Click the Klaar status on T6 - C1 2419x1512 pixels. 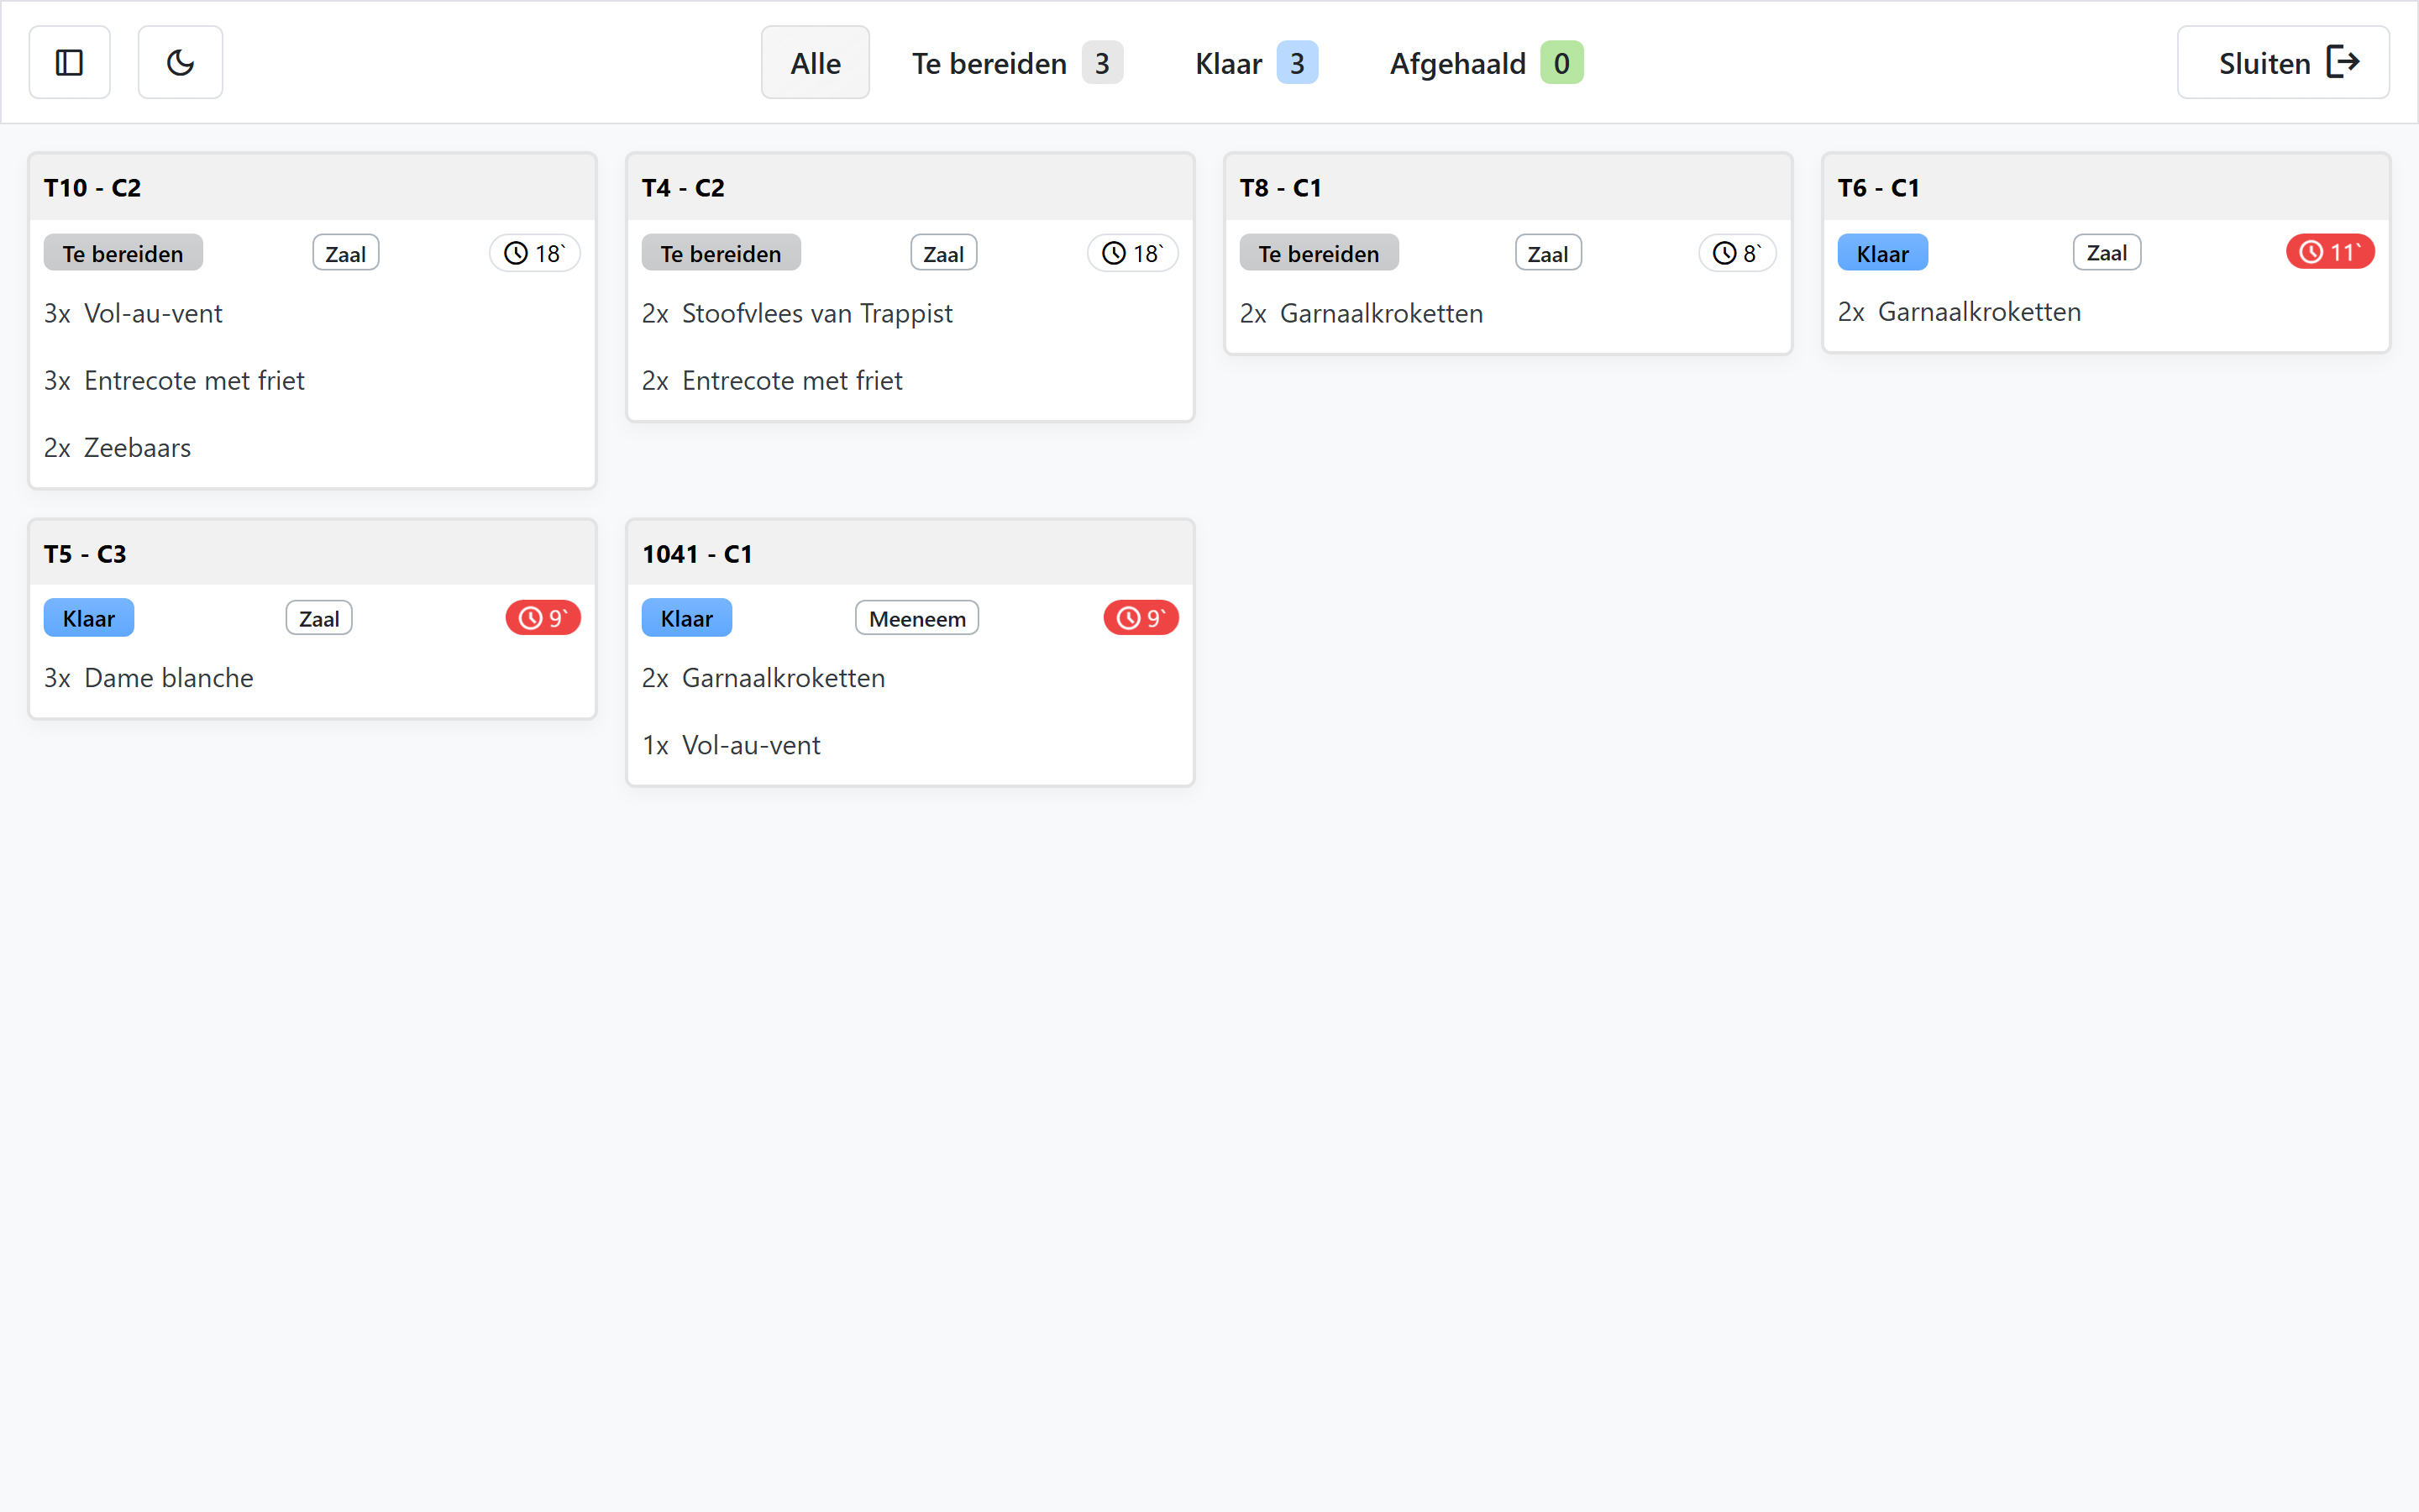click(x=1882, y=253)
